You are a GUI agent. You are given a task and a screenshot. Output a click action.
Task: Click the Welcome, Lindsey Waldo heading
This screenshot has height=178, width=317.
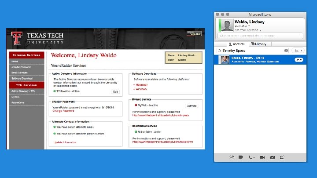(84, 55)
